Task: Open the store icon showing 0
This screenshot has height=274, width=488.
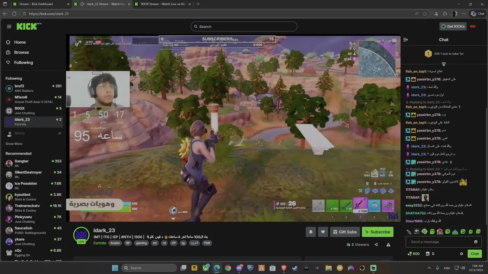Action: coord(430,254)
